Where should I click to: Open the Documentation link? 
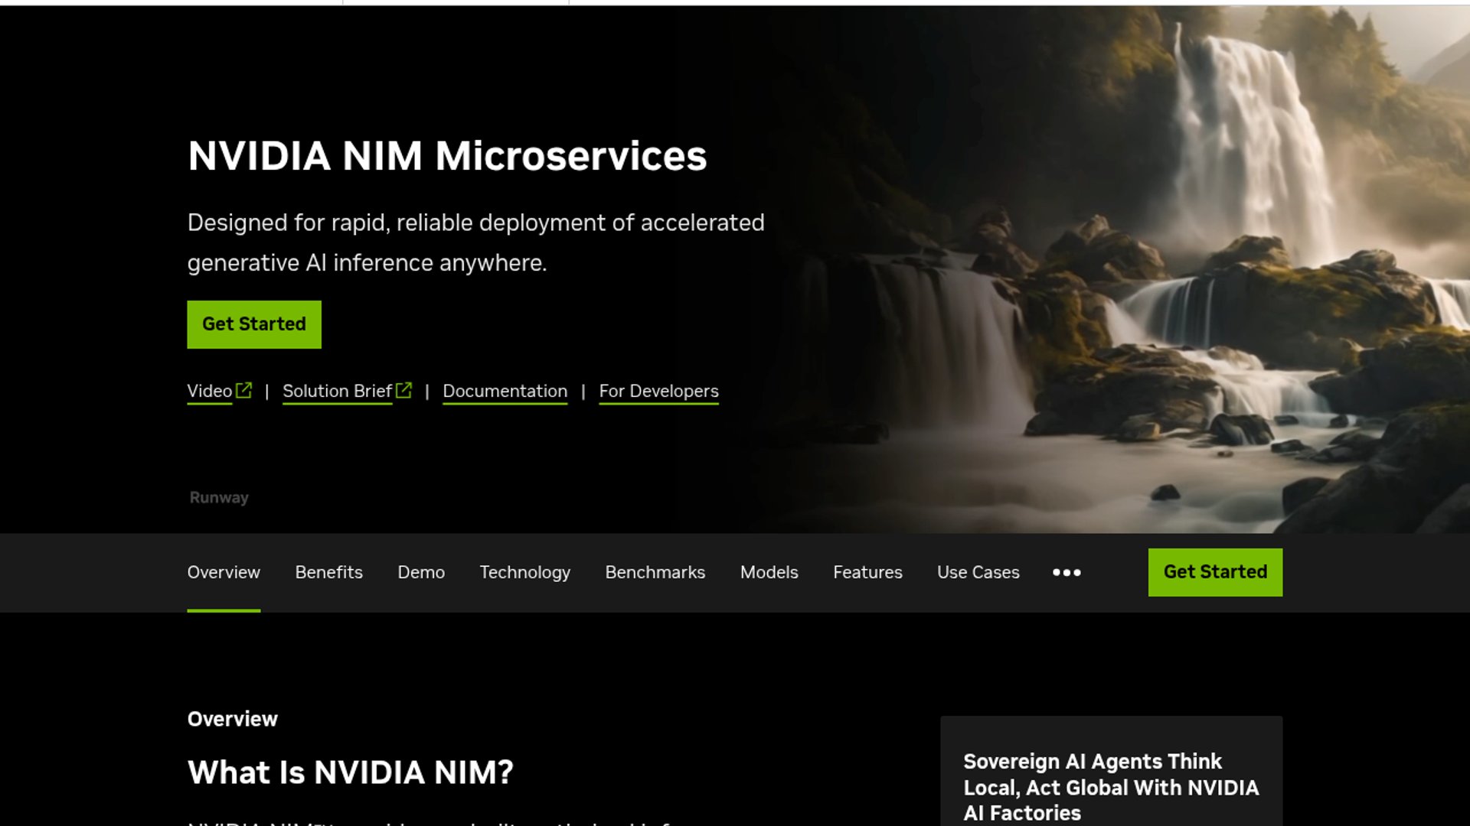pos(505,391)
